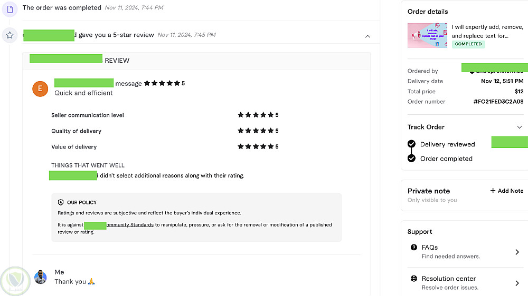
Task: Click the star icon beside 5-star review
Action: pyautogui.click(x=10, y=35)
